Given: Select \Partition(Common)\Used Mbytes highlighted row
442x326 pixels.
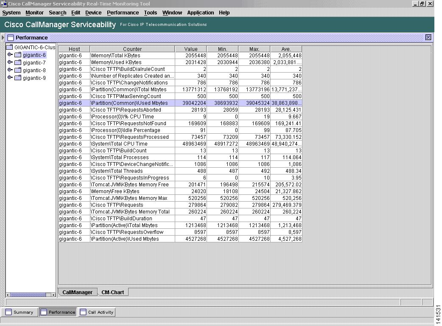Looking at the screenshot, I should click(180, 103).
